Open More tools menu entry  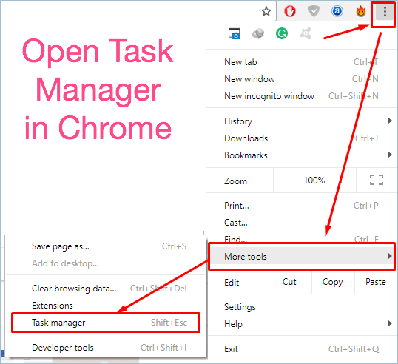click(x=302, y=257)
